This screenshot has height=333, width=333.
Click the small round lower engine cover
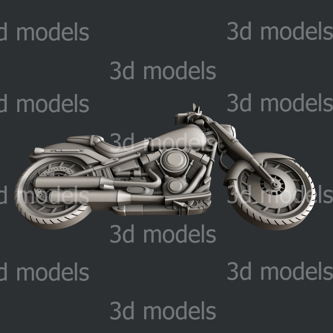click(x=175, y=186)
